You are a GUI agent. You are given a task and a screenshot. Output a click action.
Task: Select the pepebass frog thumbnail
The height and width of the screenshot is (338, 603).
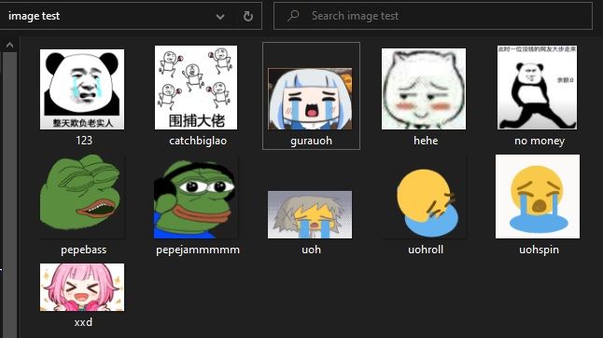click(82, 196)
